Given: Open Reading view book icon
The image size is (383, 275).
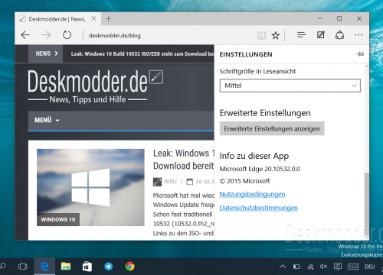Looking at the screenshot, I should tap(261, 35).
